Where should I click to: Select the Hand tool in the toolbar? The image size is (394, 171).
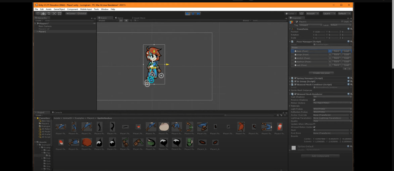coord(38,14)
